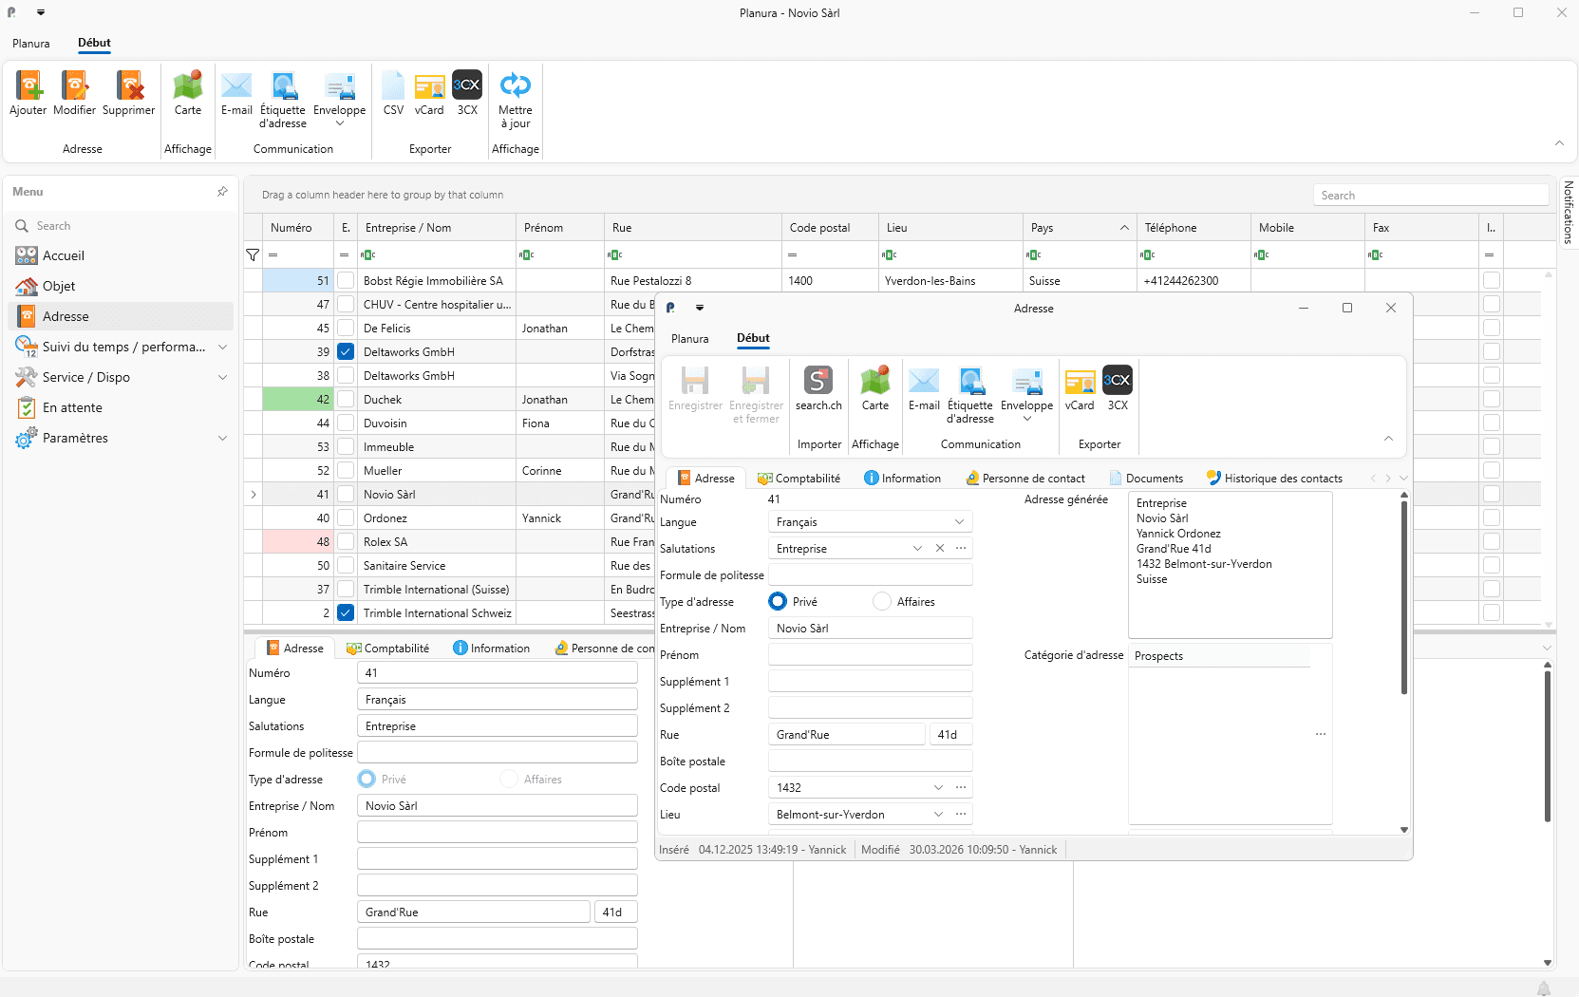Open notification bell in status bar
Image resolution: width=1579 pixels, height=997 pixels.
coord(1544,988)
